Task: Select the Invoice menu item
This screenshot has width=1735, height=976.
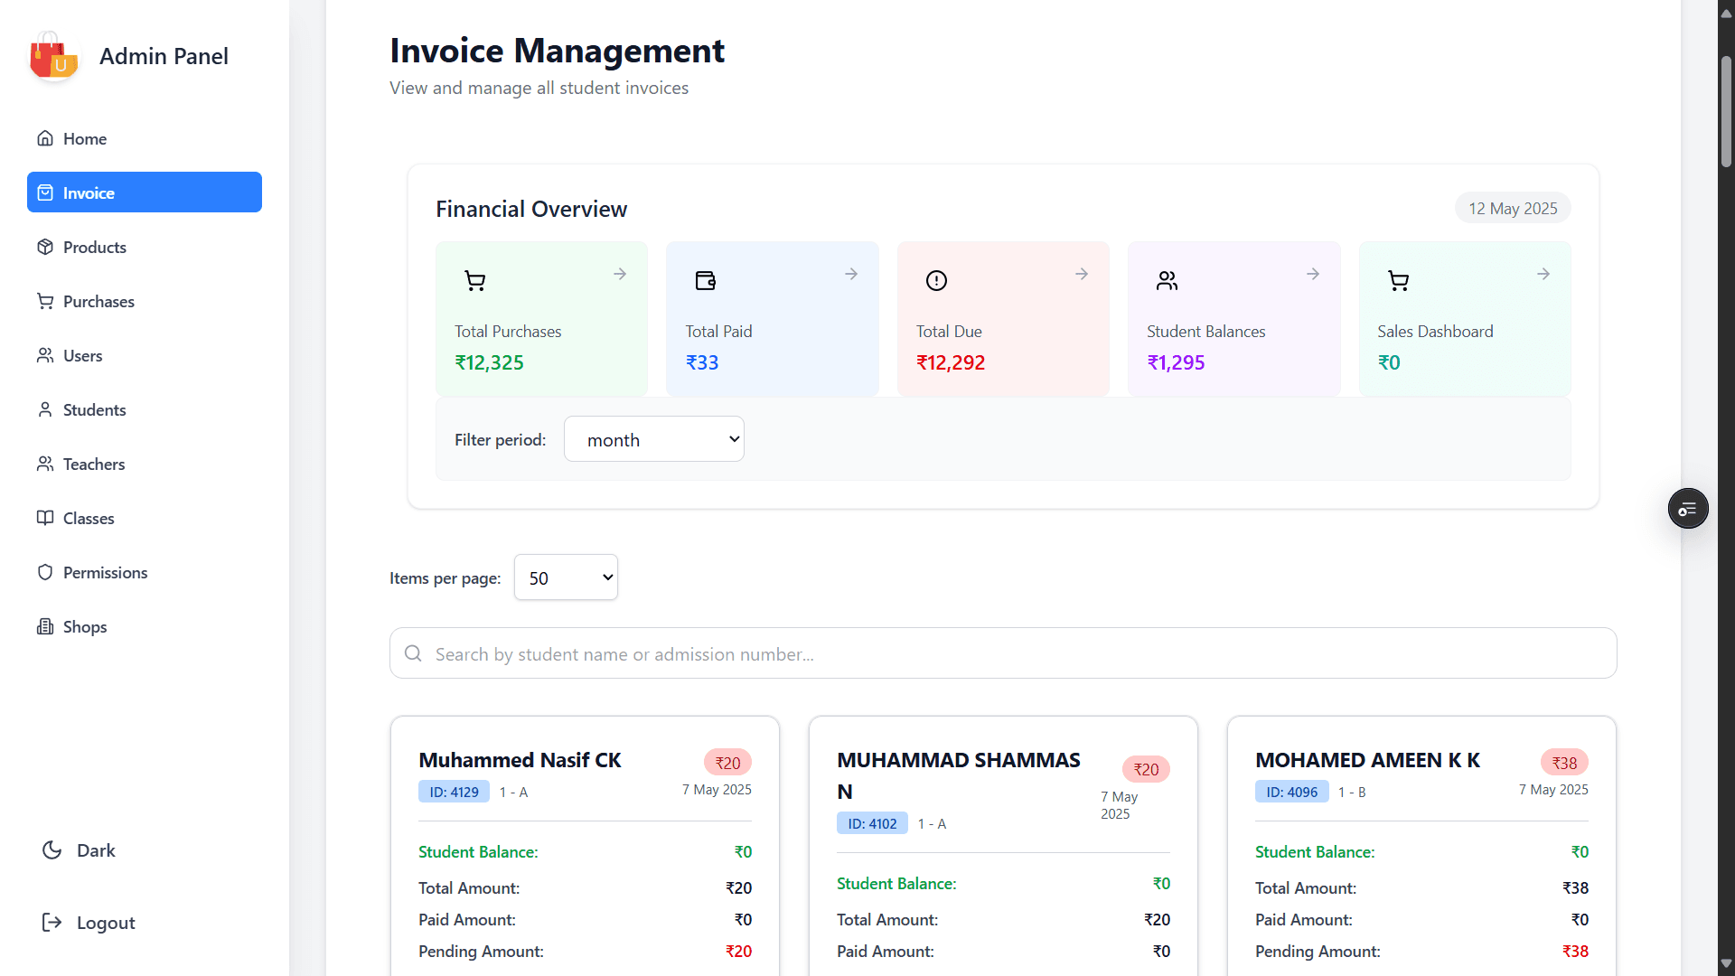Action: 145,192
